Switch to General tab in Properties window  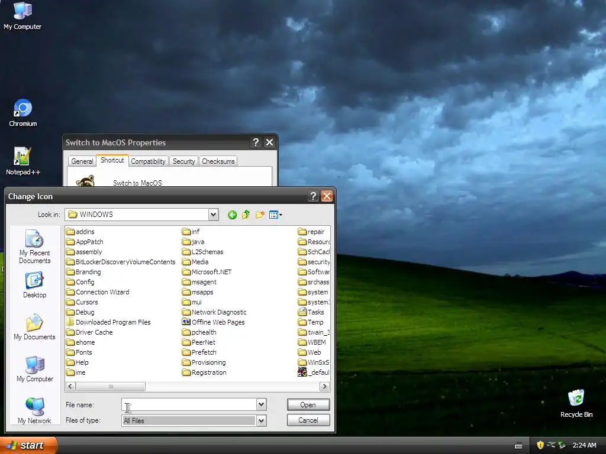[x=82, y=161]
